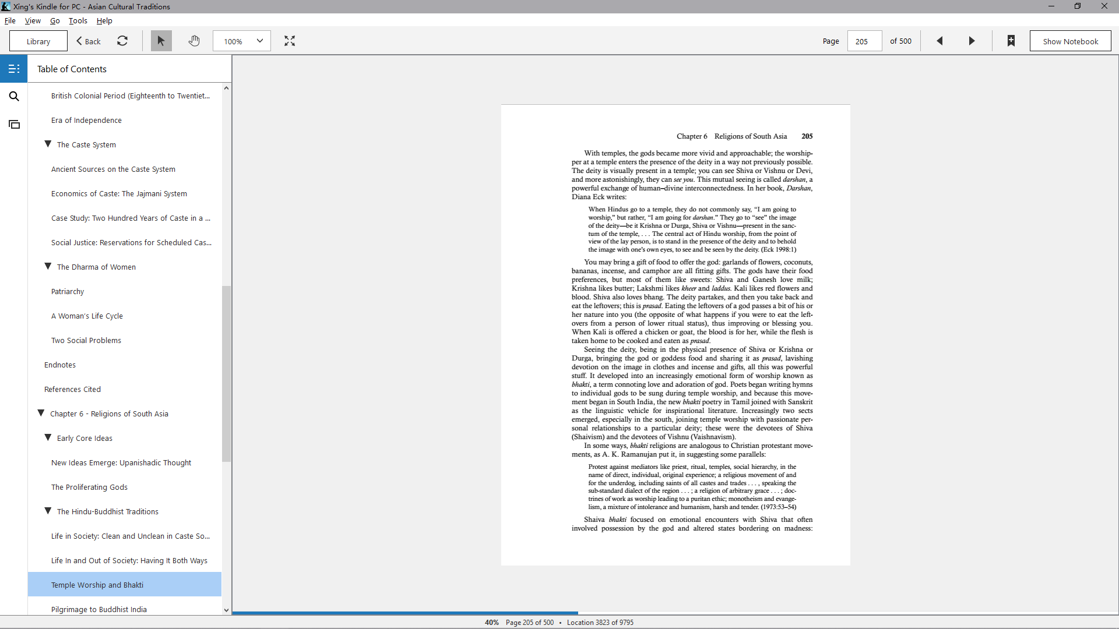Collapse The Dharma of Women section
This screenshot has width=1119, height=629.
pyautogui.click(x=48, y=267)
